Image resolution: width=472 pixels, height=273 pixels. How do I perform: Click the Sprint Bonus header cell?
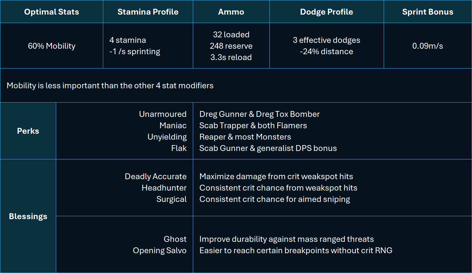[x=428, y=12]
